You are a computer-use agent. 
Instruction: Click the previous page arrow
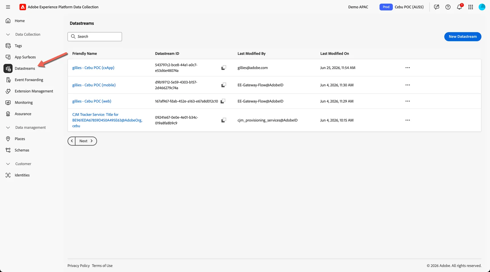(x=71, y=141)
